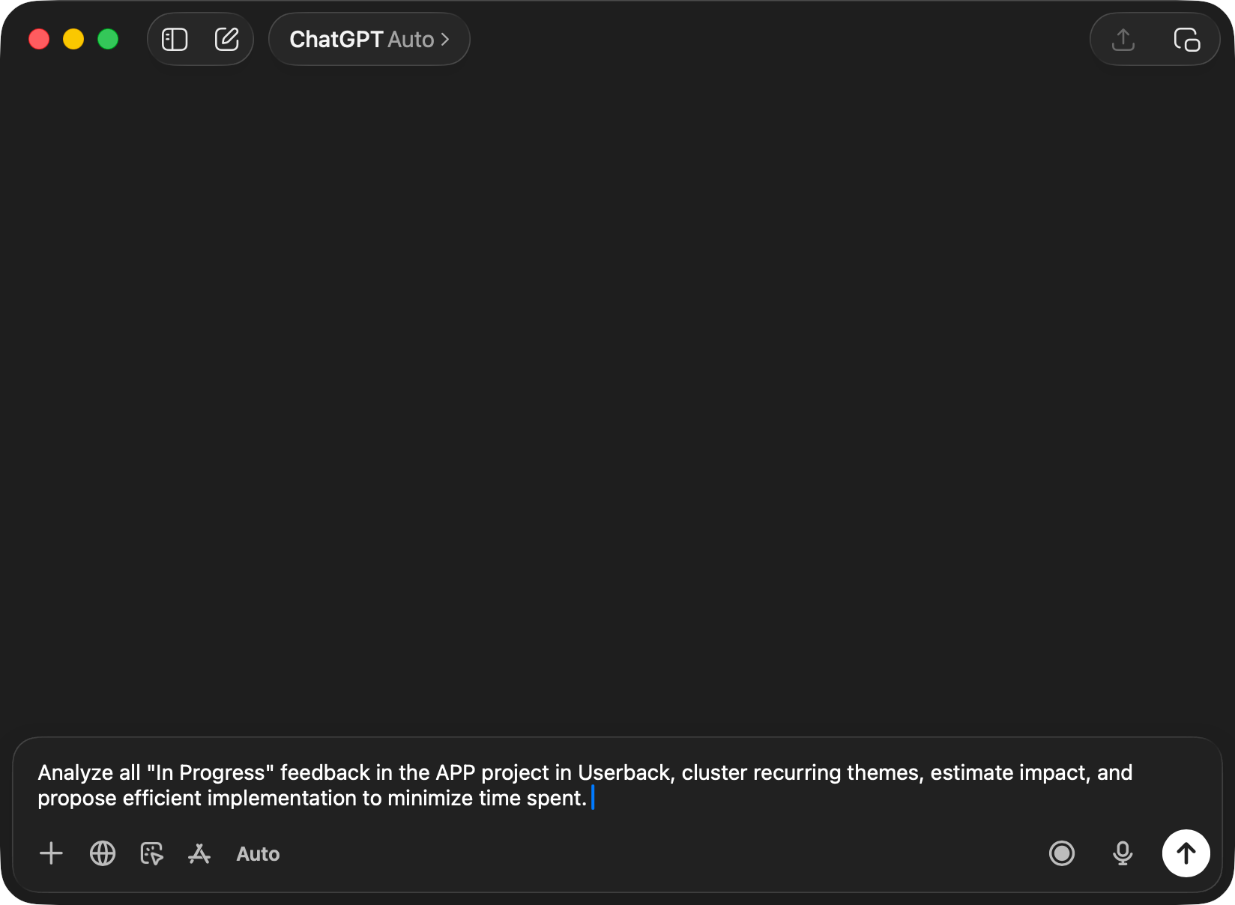This screenshot has height=905, width=1235.
Task: Share the conversation via the upload icon
Action: click(1122, 39)
